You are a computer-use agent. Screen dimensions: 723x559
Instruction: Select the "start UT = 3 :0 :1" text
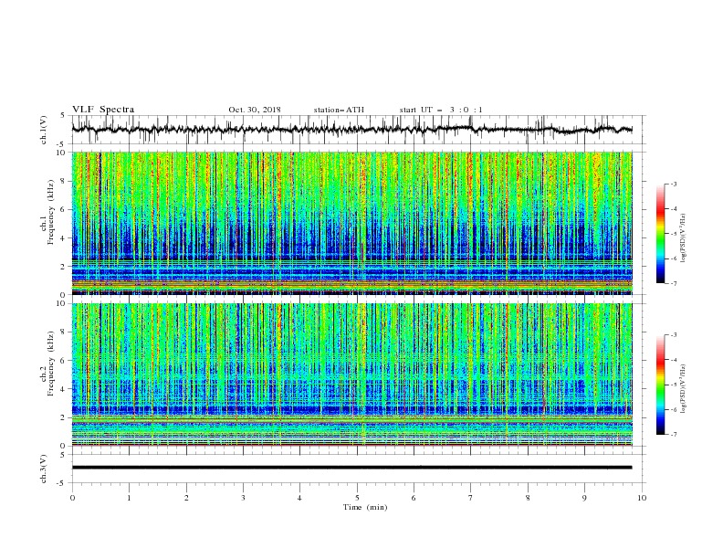pyautogui.click(x=441, y=110)
